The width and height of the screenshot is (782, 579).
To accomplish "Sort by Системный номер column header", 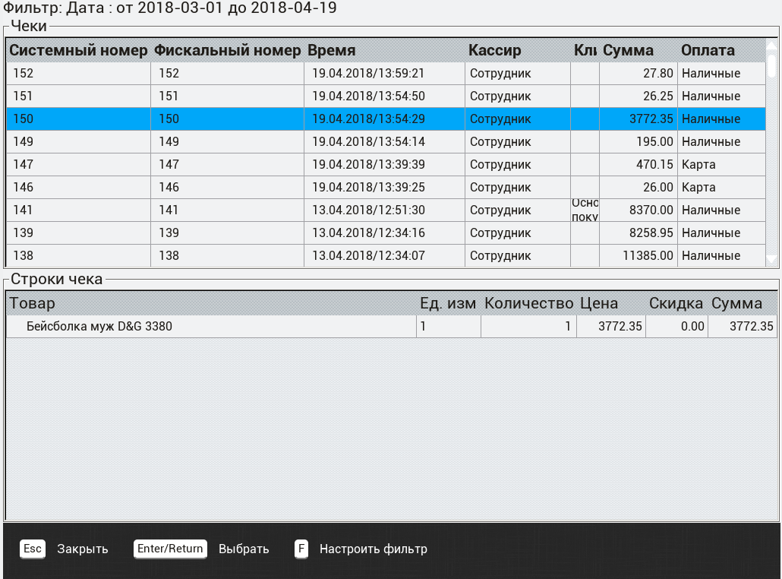I will [x=78, y=50].
